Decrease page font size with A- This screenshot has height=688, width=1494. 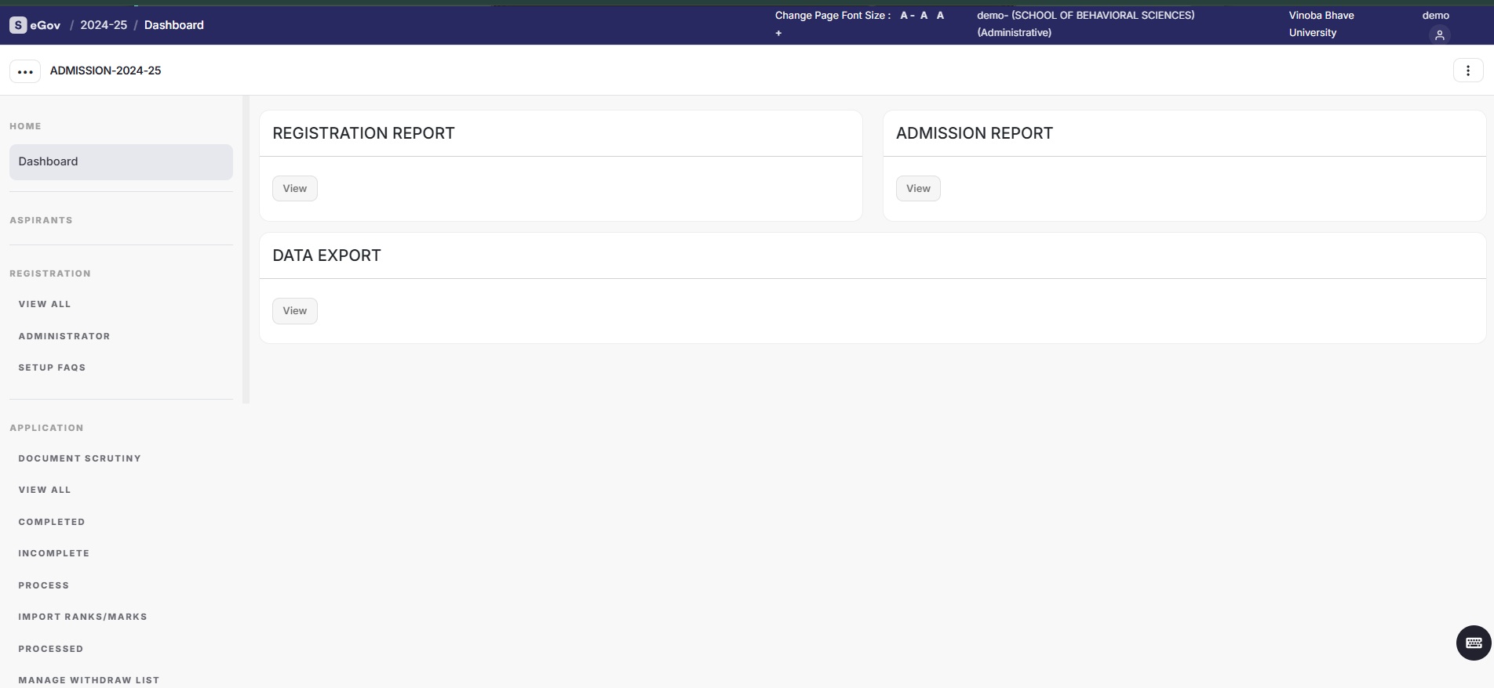[906, 16]
